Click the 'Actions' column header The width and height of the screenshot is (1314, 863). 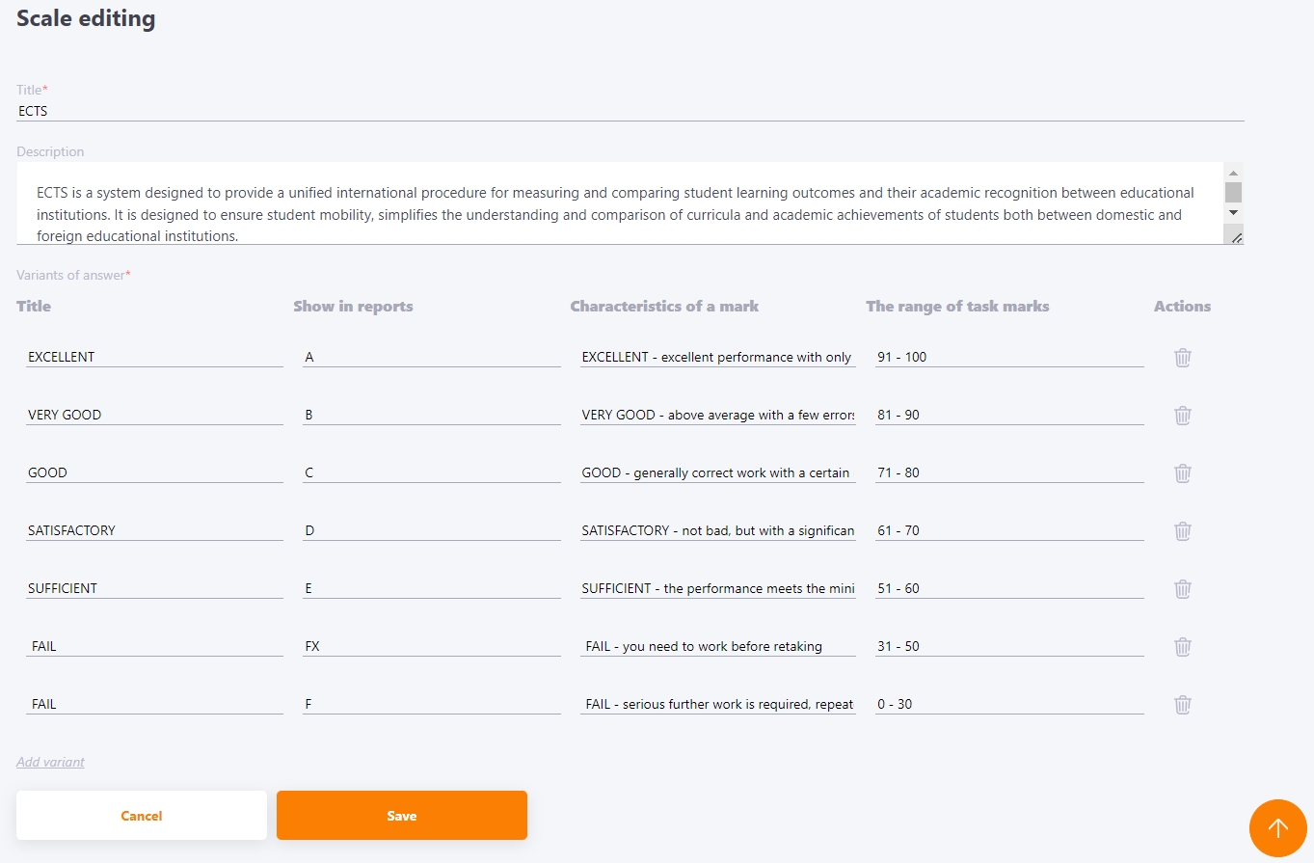click(x=1182, y=307)
